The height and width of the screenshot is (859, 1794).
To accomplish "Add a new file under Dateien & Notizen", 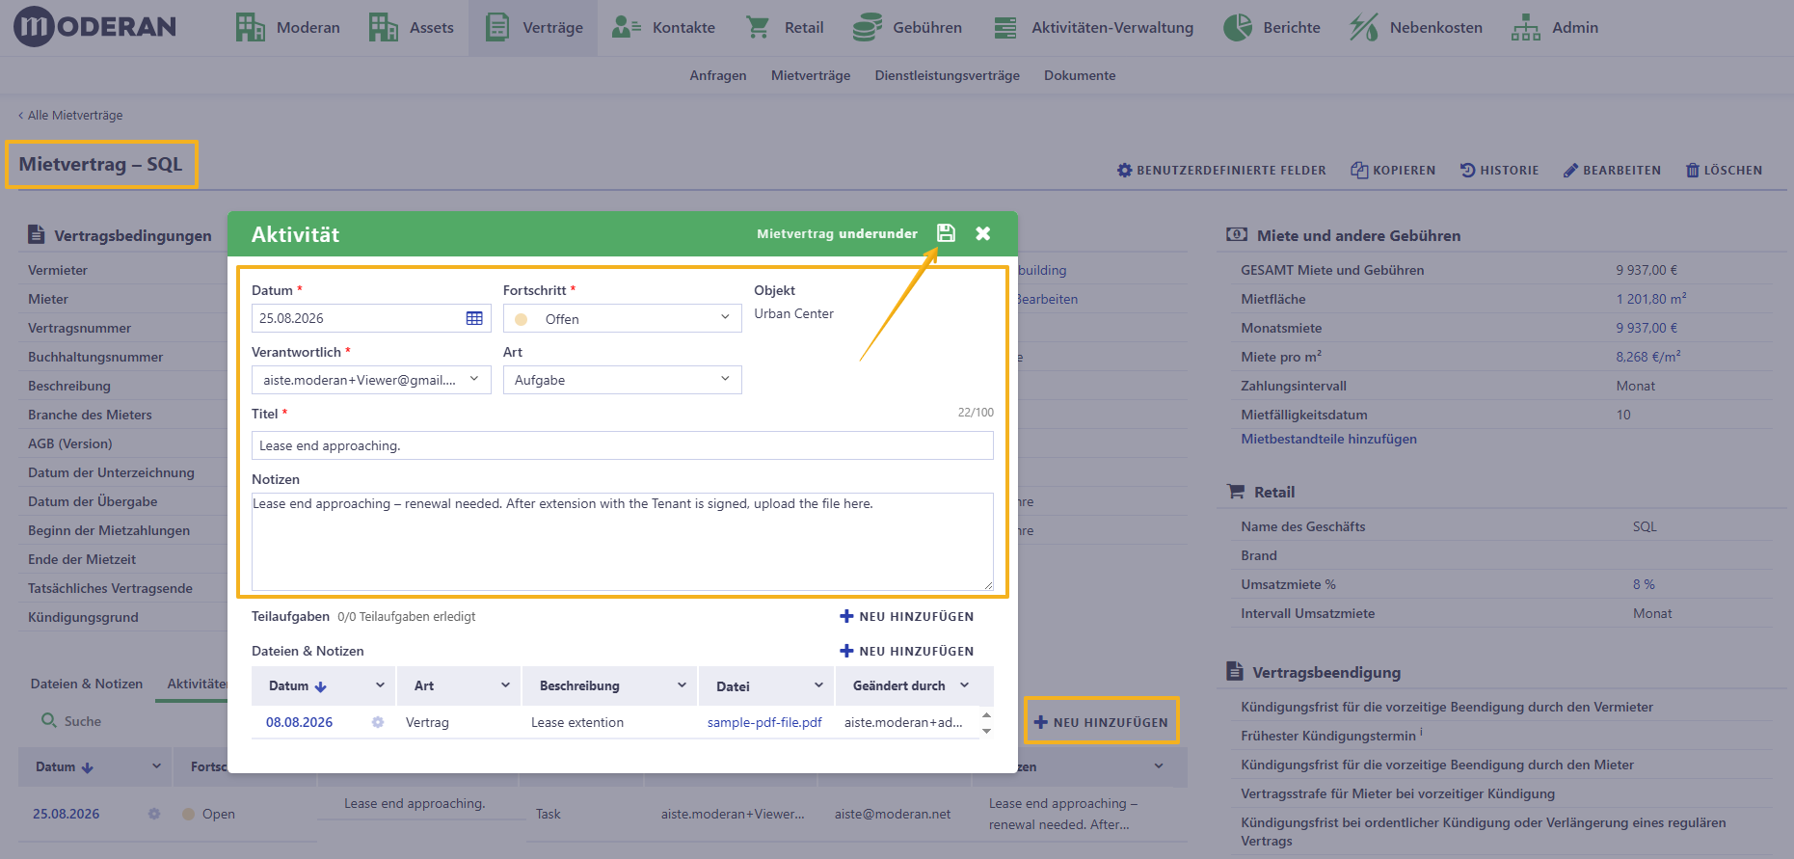I will click(x=906, y=651).
